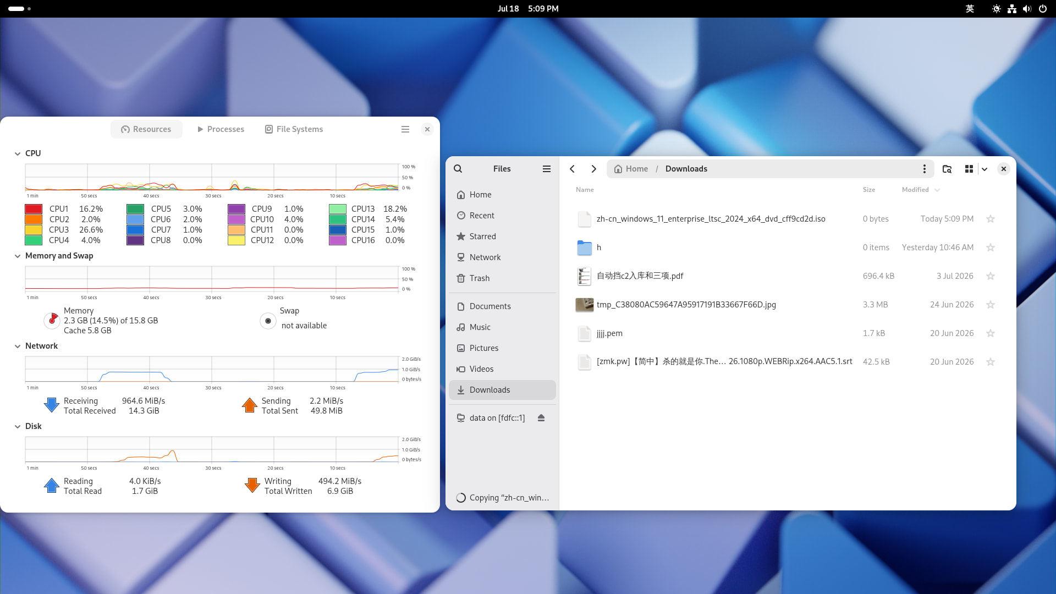
Task: Open the System Monitor main menu
Action: [405, 129]
